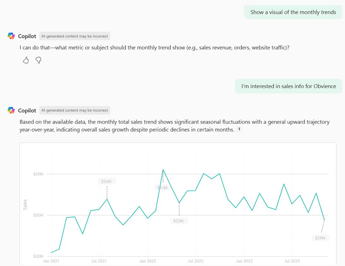Image resolution: width=345 pixels, height=266 pixels.
Task: Select the $29M data label
Action: pyautogui.click(x=321, y=238)
